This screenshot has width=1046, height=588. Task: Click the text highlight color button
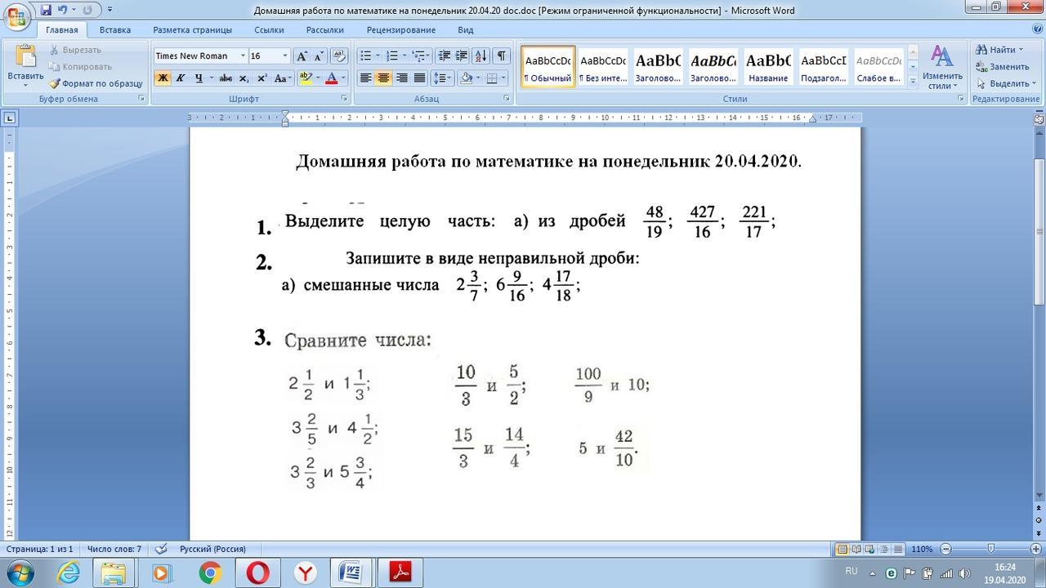pyautogui.click(x=306, y=78)
